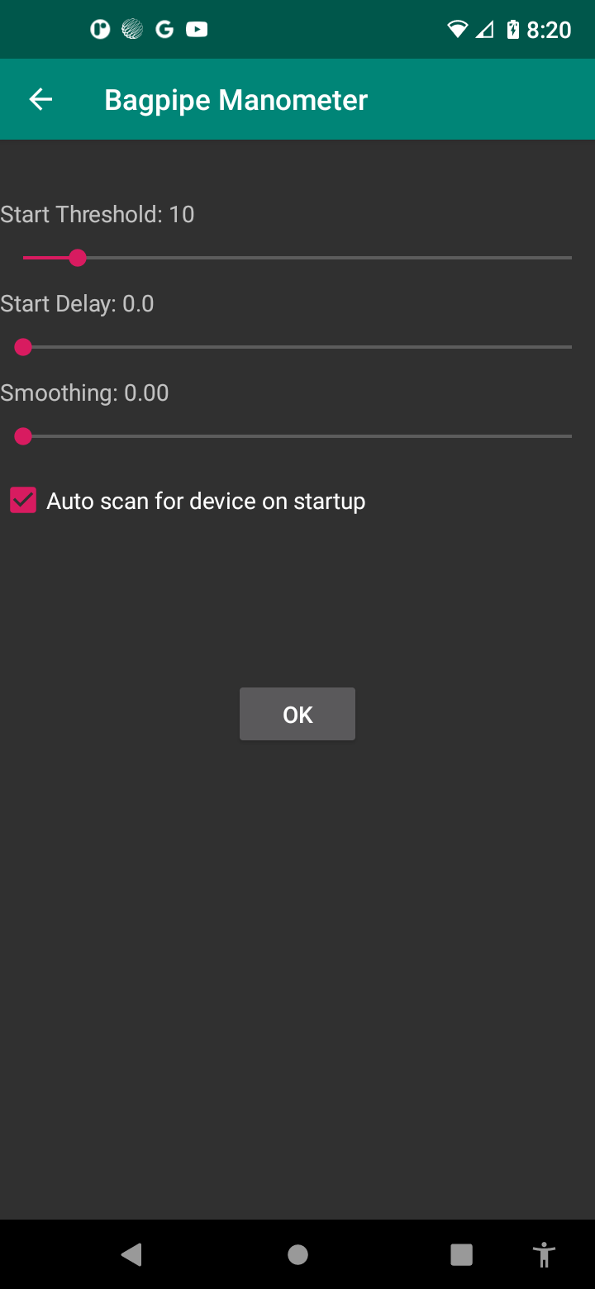
Task: Tap the Auto scan for device label
Action: (x=206, y=501)
